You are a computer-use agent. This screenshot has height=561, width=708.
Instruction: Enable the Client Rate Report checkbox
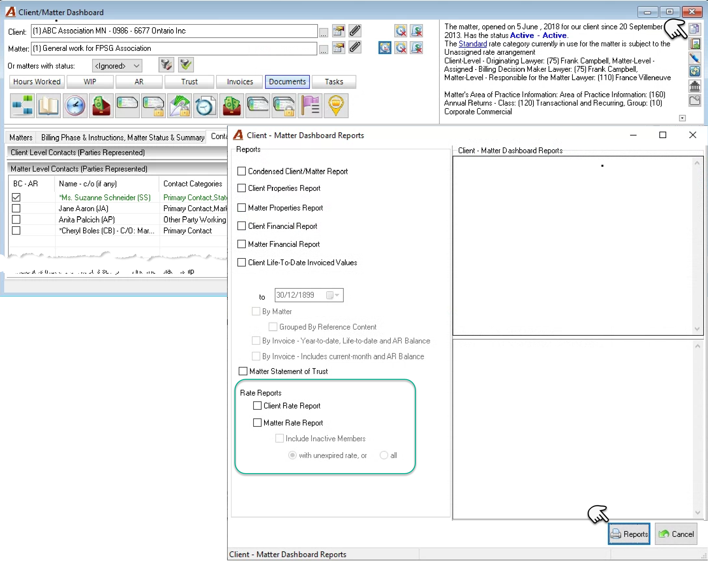click(x=257, y=406)
